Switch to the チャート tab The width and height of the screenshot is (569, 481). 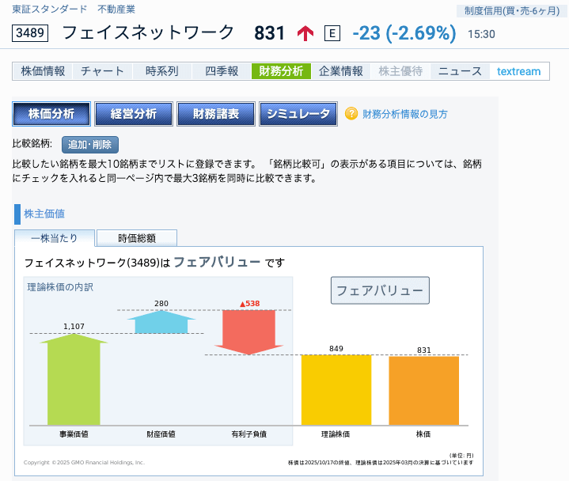[103, 71]
